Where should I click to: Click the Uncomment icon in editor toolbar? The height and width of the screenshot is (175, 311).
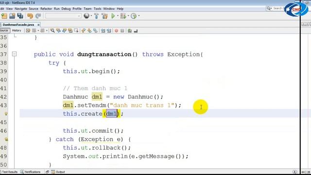pos(136,31)
